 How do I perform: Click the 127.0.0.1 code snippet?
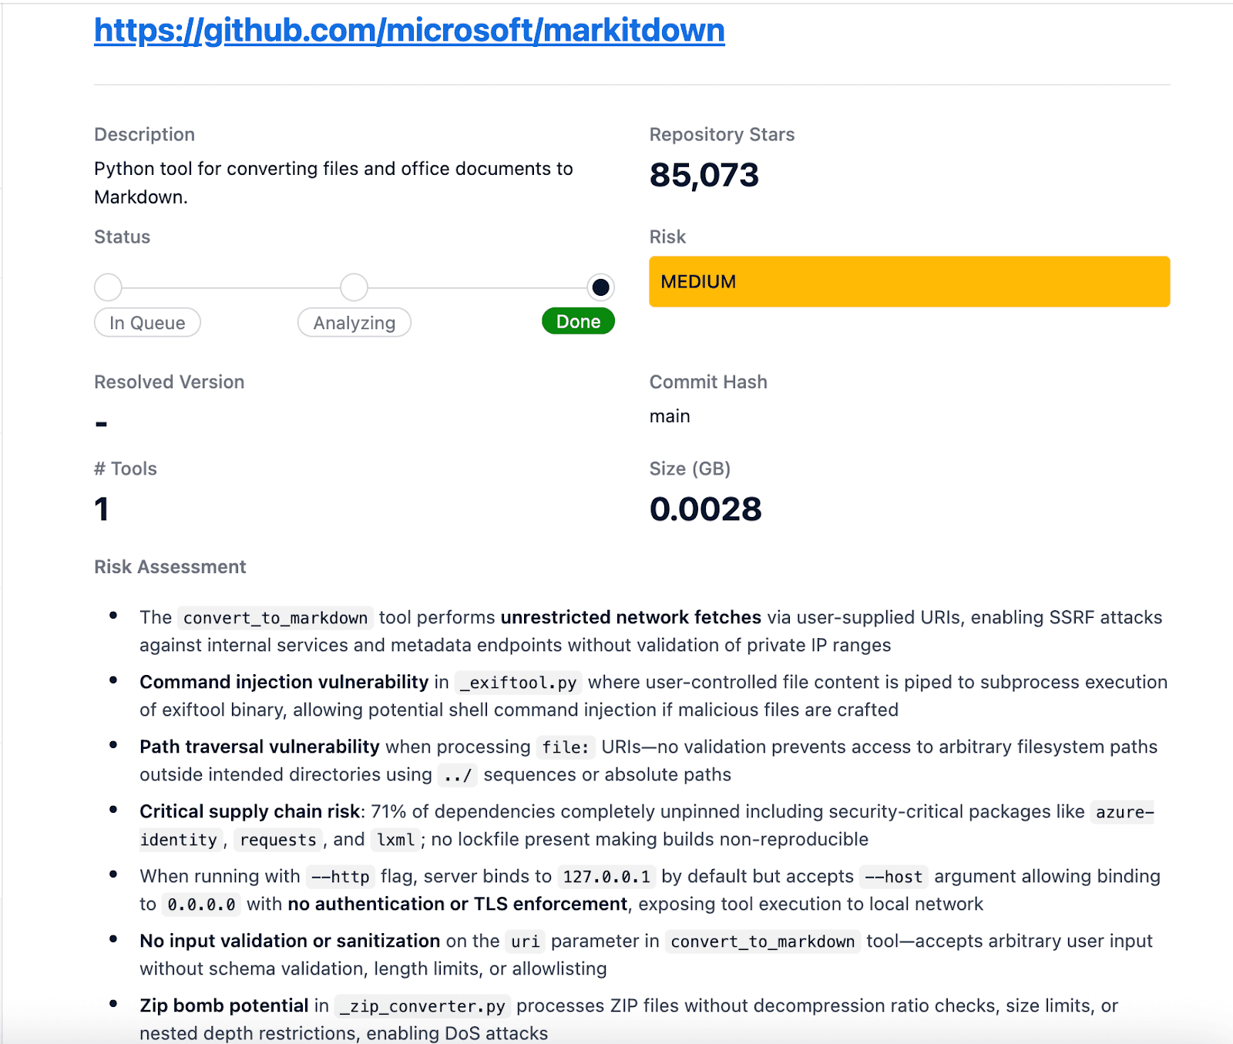pos(606,877)
